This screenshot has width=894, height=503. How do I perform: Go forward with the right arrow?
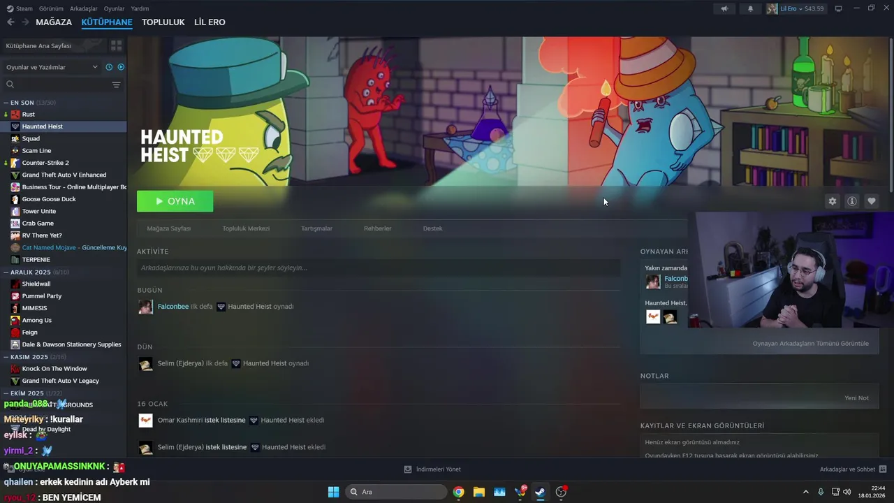click(x=25, y=22)
